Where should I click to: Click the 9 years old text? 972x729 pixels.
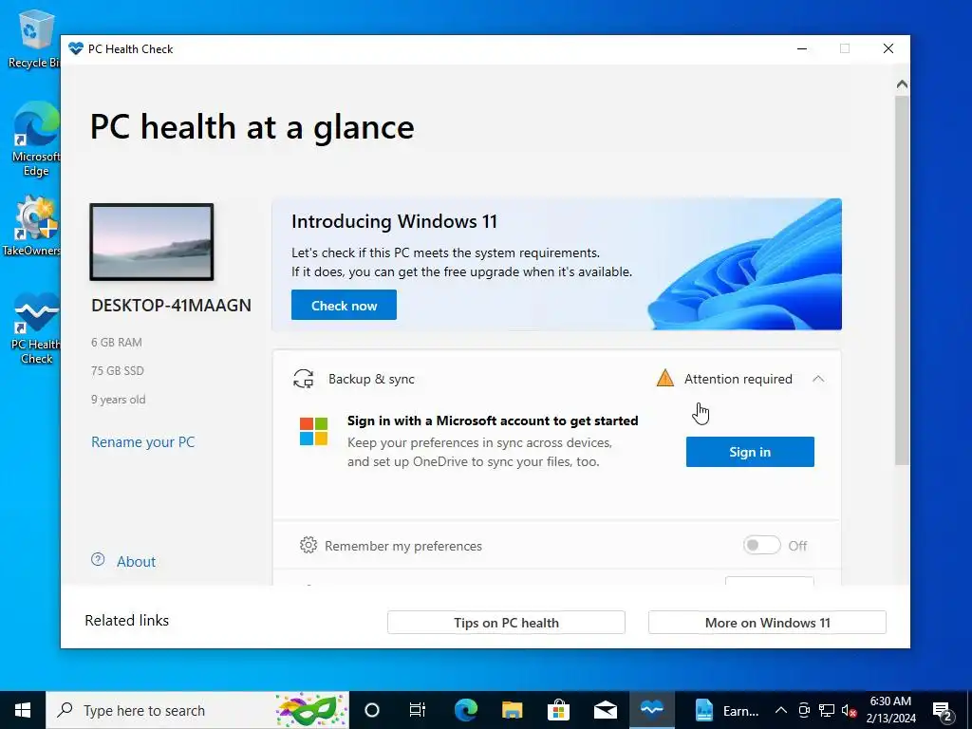click(x=118, y=400)
